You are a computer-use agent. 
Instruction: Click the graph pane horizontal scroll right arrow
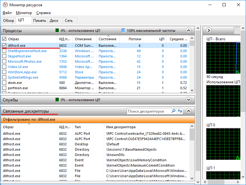[x=238, y=182]
